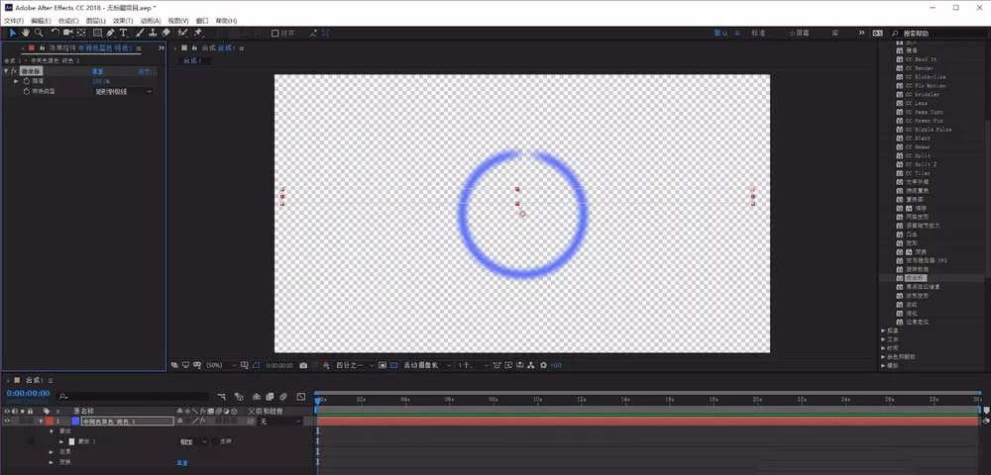Click blue 重置 link in effect controls

[98, 71]
